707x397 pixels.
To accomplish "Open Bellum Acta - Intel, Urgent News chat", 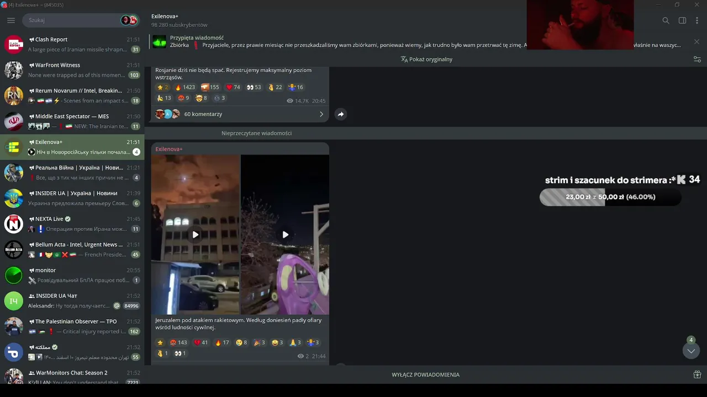I will click(72, 249).
